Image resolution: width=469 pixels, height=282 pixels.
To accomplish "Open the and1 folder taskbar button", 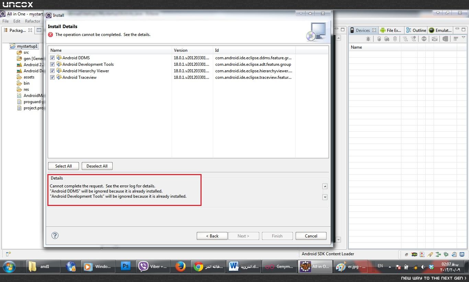I will (43, 267).
